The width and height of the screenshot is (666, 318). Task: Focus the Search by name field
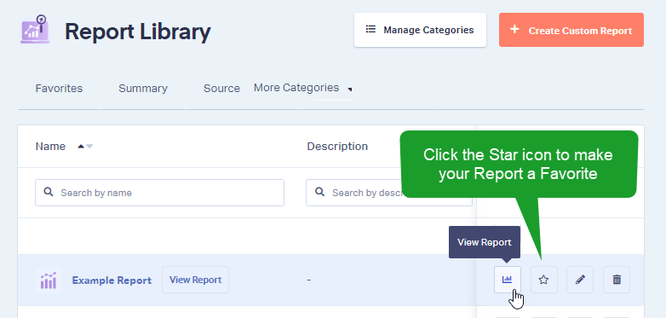tap(160, 193)
